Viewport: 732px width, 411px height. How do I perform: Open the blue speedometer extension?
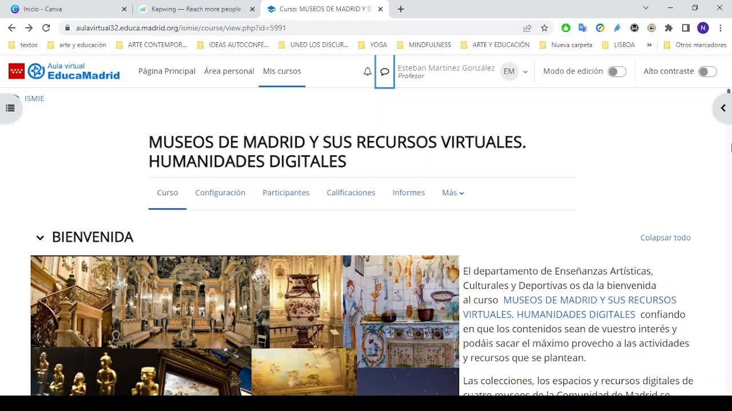pos(600,27)
